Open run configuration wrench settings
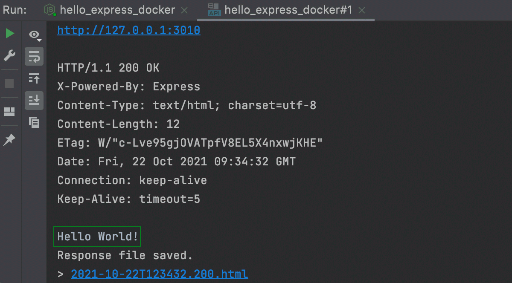 click(9, 55)
